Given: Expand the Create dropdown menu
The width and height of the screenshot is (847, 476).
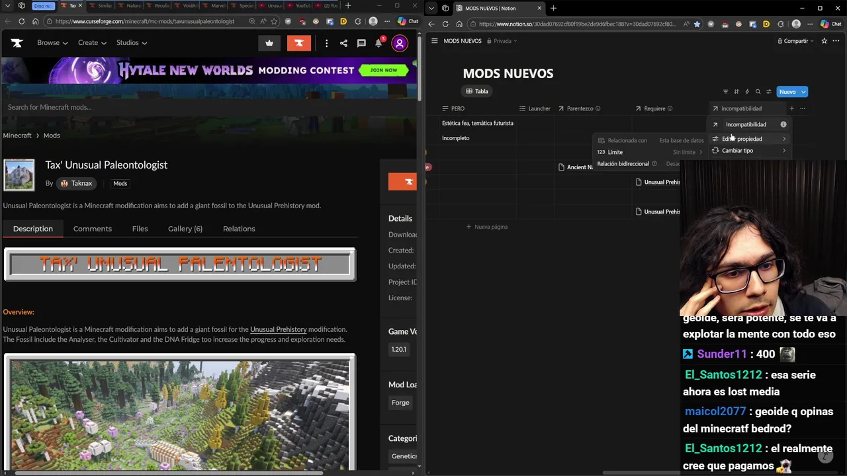Looking at the screenshot, I should point(92,43).
